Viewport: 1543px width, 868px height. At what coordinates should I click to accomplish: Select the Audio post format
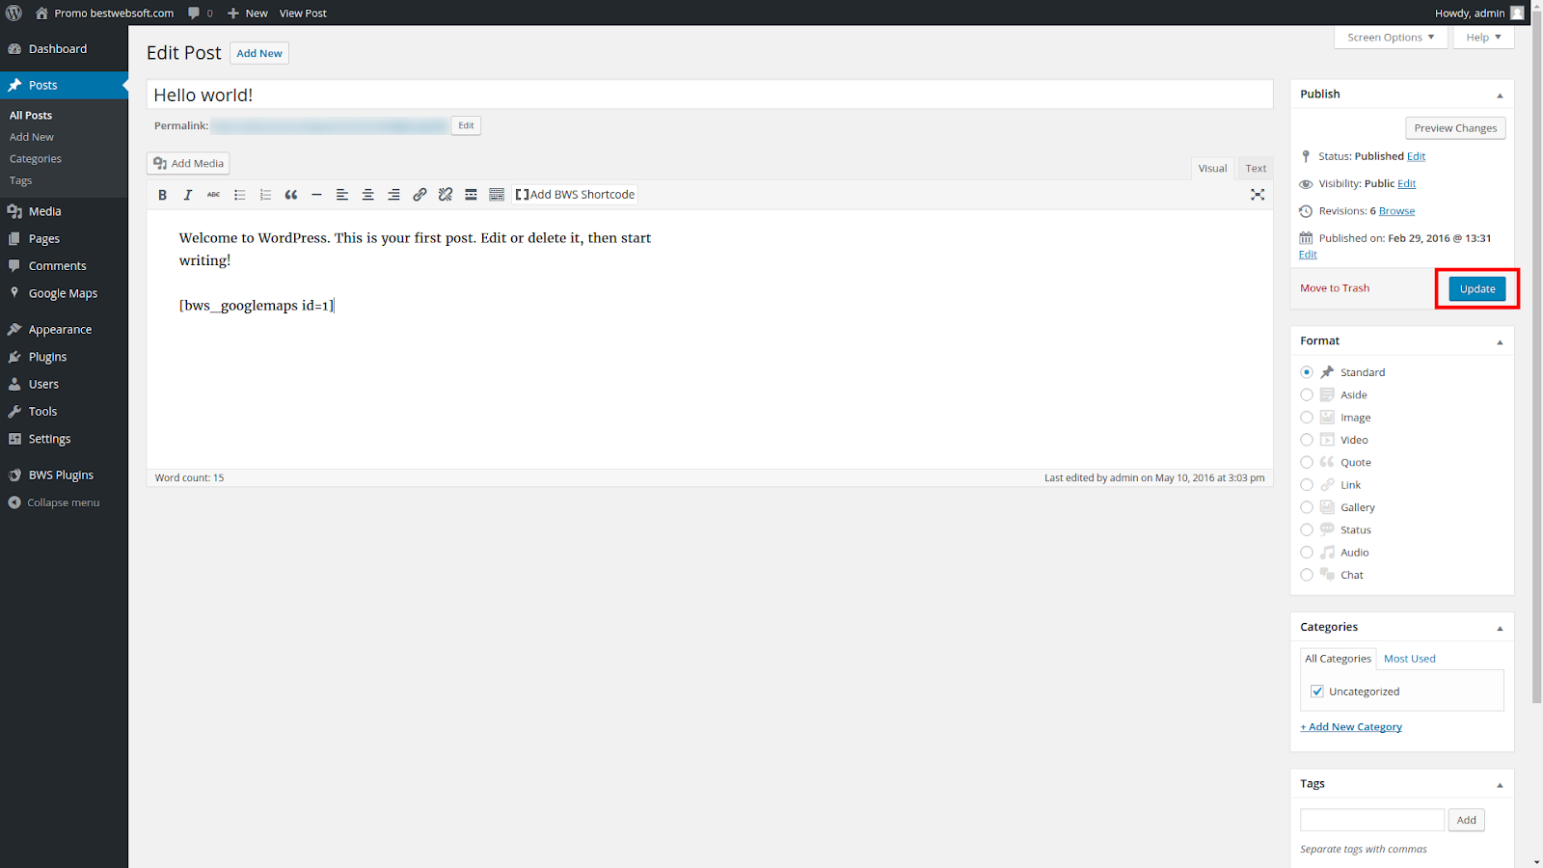[1307, 553]
